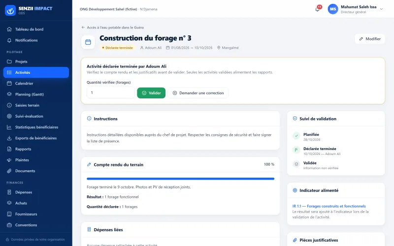Click ONG Développement Sahel organisation name
Image resolution: width=394 pixels, height=246 pixels.
coord(108,9)
